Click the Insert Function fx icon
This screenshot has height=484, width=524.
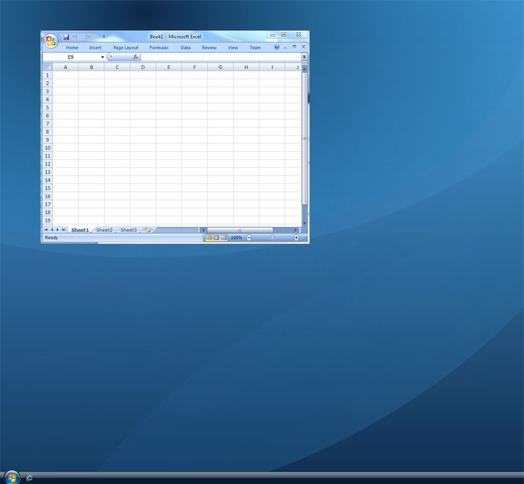tap(136, 57)
